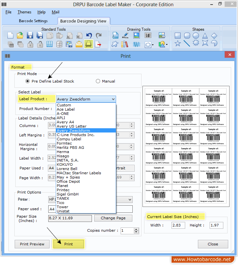Click the yellow Print button

point(68,244)
